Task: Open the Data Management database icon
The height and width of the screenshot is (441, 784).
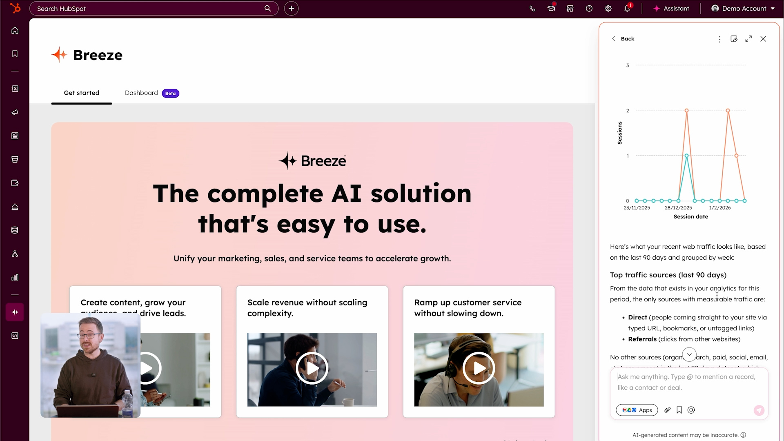Action: click(x=15, y=230)
